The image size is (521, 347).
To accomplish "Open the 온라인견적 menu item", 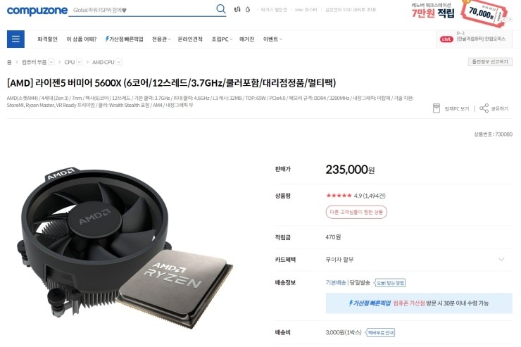I will 190,39.
